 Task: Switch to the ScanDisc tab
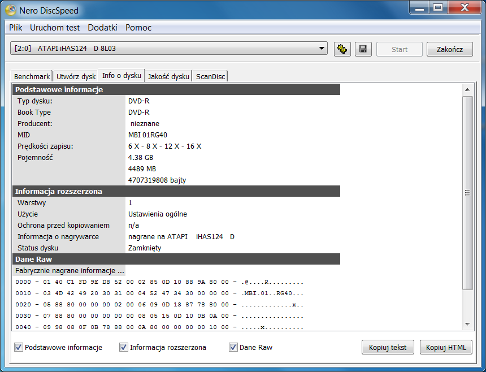pos(210,76)
